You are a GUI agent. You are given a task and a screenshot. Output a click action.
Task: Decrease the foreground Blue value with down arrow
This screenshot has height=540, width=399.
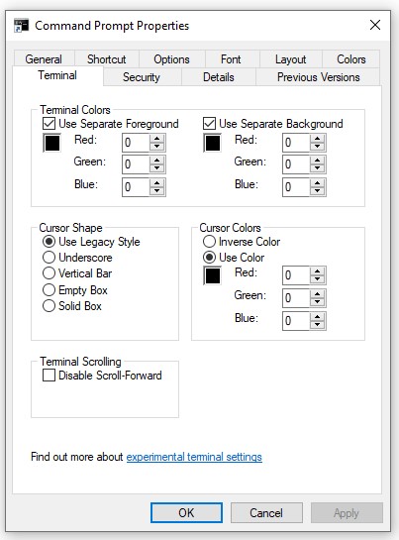(x=157, y=191)
